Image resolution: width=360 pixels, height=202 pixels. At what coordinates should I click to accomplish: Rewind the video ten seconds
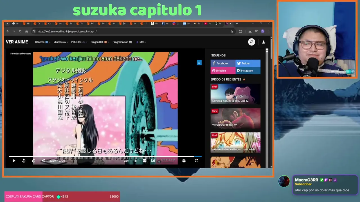(x=24, y=161)
